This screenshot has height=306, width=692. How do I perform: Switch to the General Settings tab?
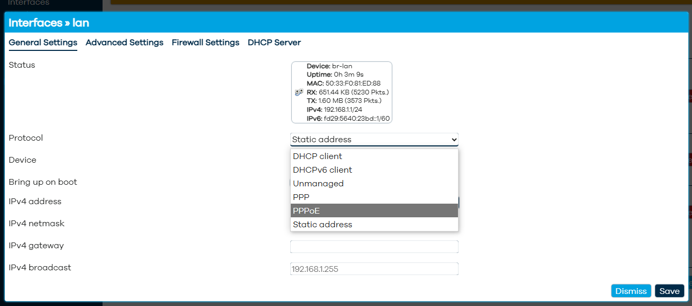[43, 43]
